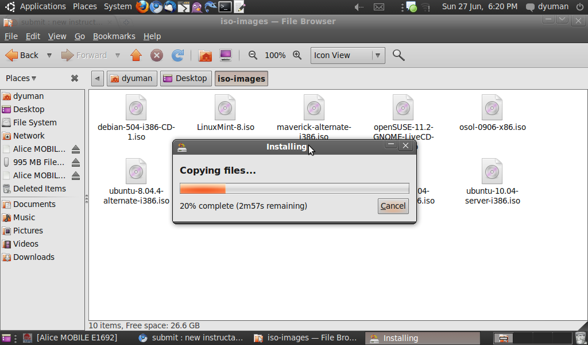Reload the current folder
The height and width of the screenshot is (345, 588).
(177, 56)
